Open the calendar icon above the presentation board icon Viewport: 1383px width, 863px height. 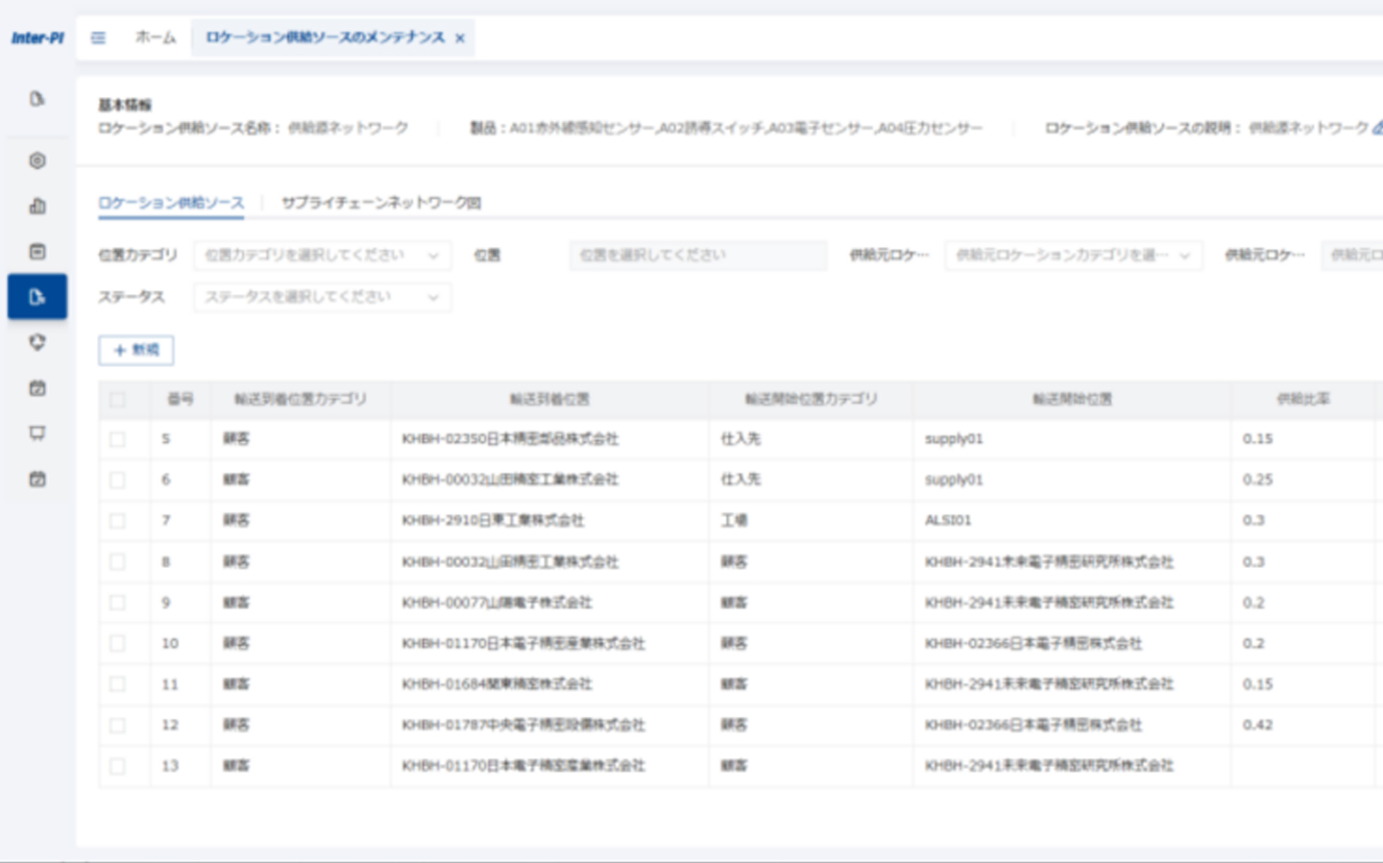pyautogui.click(x=37, y=387)
